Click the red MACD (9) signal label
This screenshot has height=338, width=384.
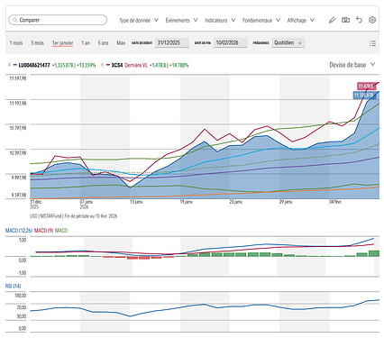43,231
